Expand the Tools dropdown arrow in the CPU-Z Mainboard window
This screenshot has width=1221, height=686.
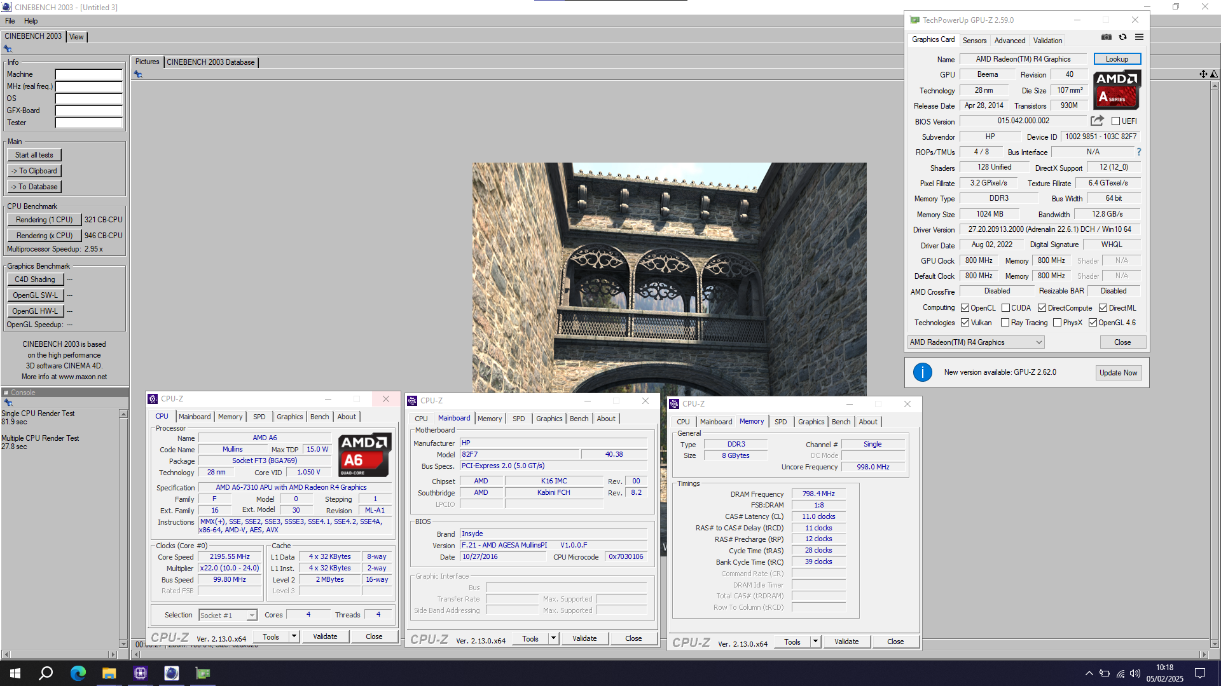(x=553, y=638)
